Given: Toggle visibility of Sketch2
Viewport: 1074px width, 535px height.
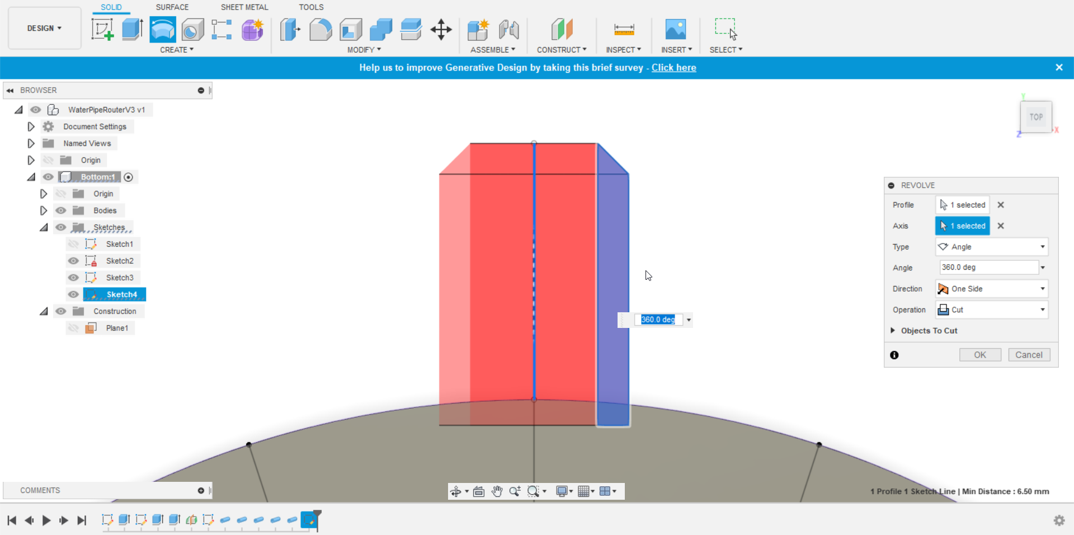Looking at the screenshot, I should point(73,261).
